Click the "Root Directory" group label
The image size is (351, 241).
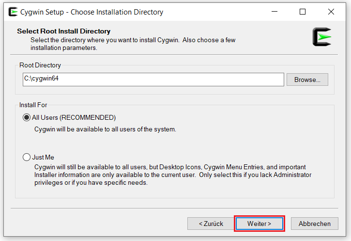click(x=40, y=65)
